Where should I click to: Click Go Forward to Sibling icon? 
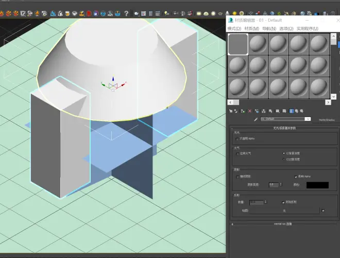pos(301,111)
